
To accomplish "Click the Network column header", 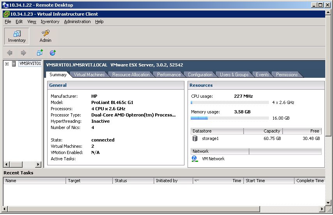I will pyautogui.click(x=220, y=151).
